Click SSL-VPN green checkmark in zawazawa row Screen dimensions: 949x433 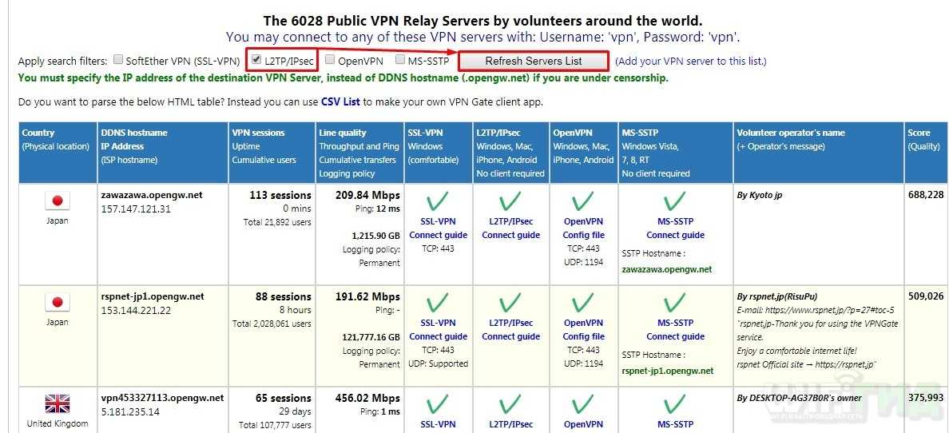click(438, 201)
